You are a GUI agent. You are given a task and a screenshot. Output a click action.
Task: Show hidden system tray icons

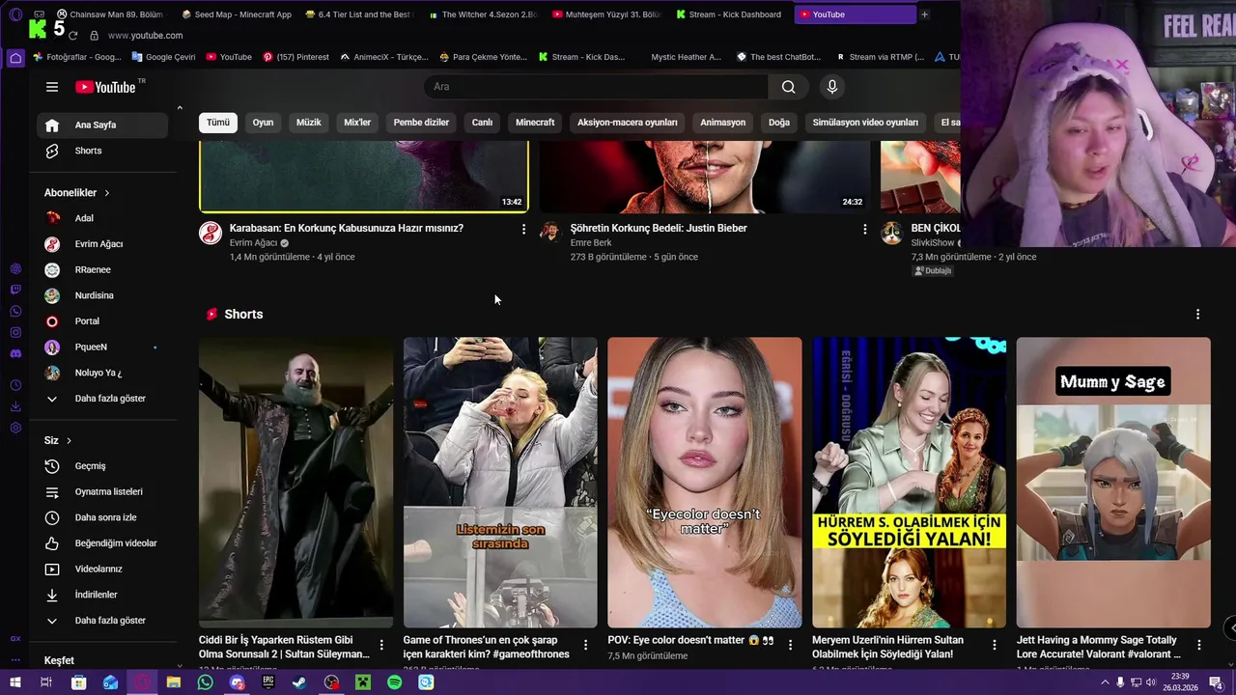pyautogui.click(x=1105, y=682)
